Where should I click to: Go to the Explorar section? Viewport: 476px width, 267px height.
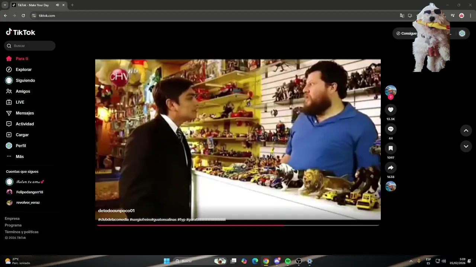pos(19,69)
